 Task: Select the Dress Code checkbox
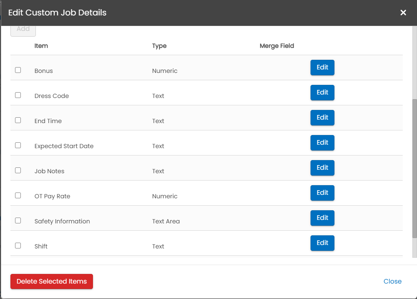[x=18, y=95]
